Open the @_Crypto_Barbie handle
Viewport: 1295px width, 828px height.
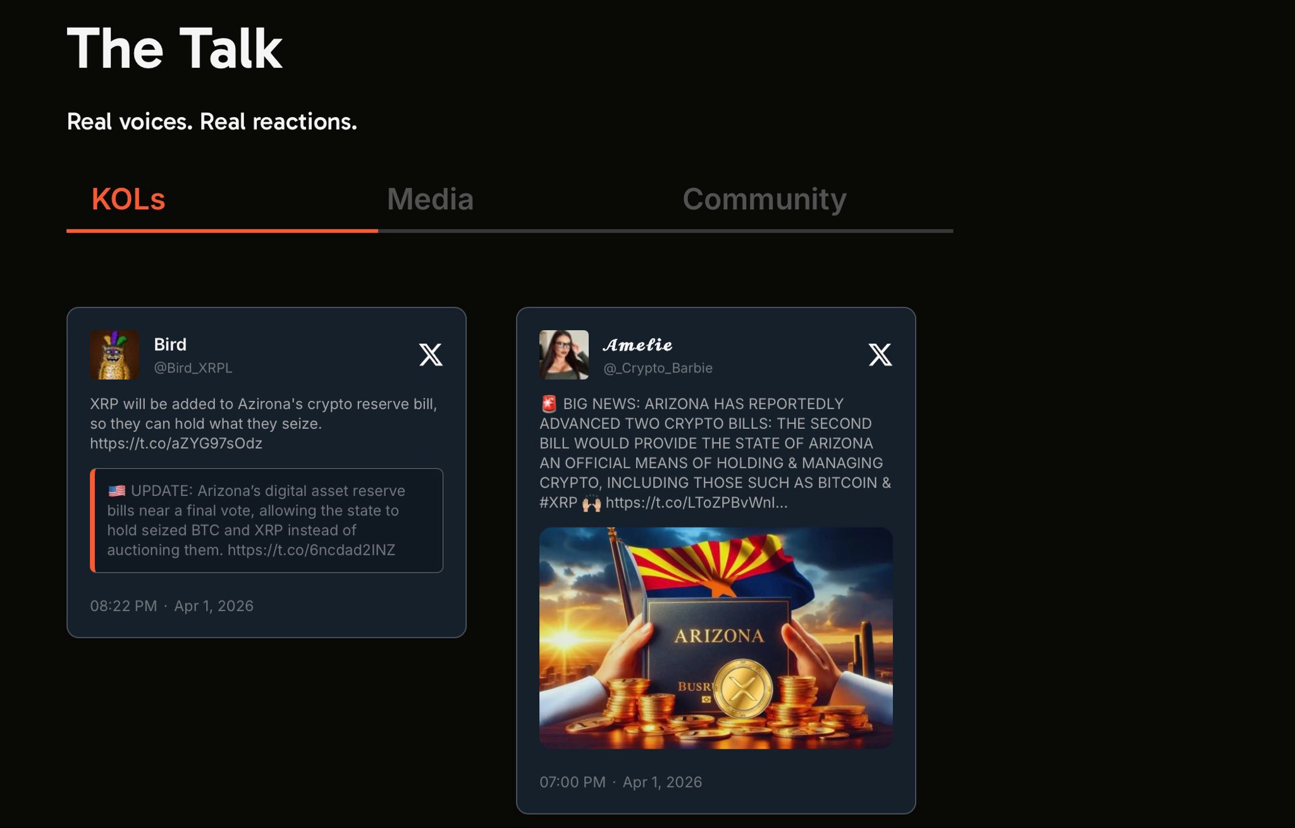click(658, 368)
